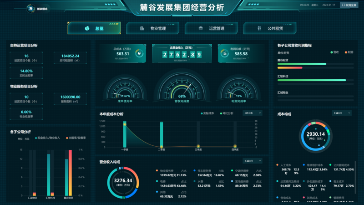Click the 外包服务成本 legend entry
This screenshot has height=205, width=364.
coord(314,185)
